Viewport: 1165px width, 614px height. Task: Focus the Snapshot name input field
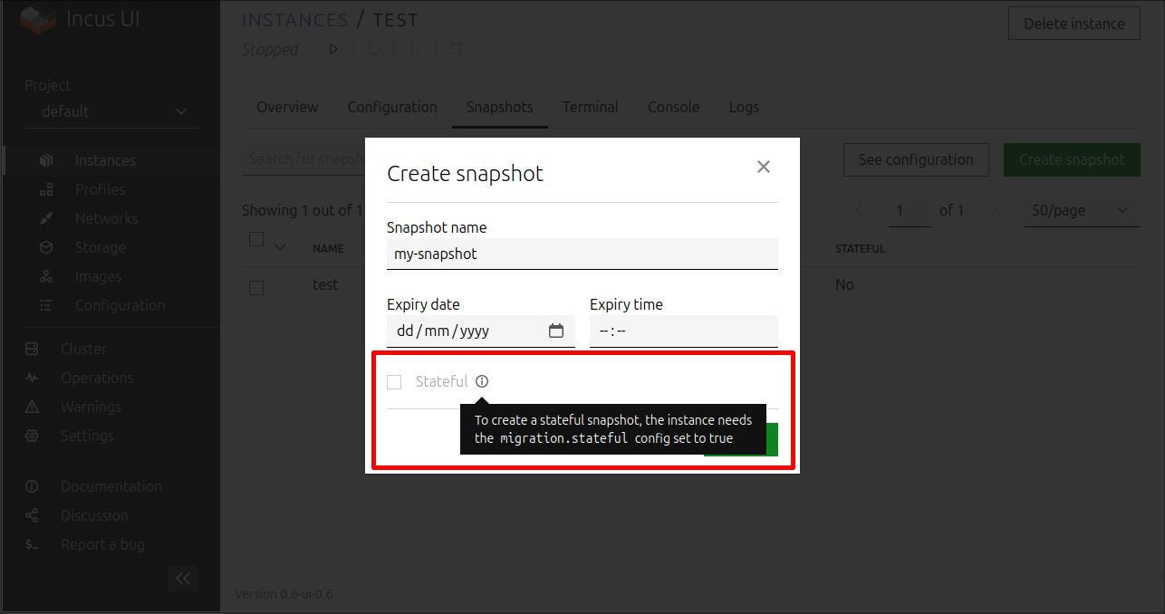[x=582, y=254]
